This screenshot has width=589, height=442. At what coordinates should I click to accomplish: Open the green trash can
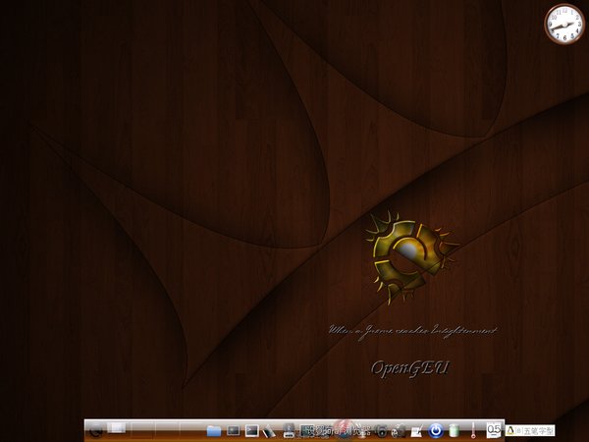click(x=455, y=431)
